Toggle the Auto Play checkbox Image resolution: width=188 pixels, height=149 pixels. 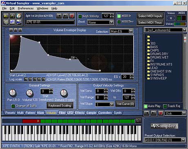pyautogui.click(x=145, y=106)
